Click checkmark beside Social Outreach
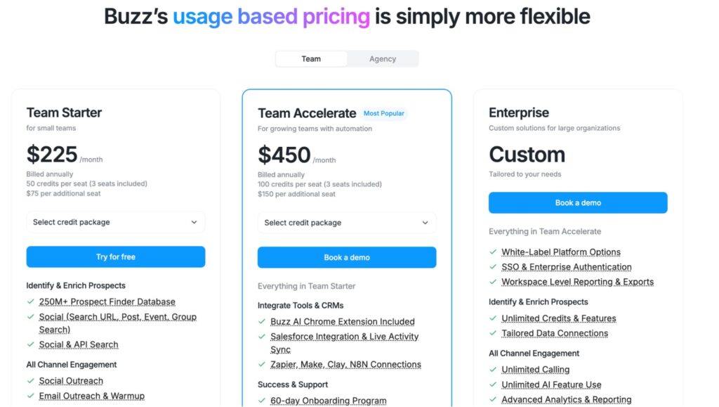The image size is (719, 407). (x=31, y=381)
